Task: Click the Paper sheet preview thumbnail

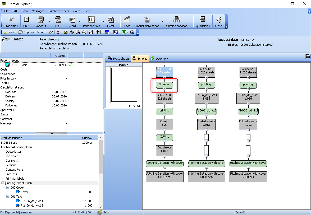Action: click(124, 85)
